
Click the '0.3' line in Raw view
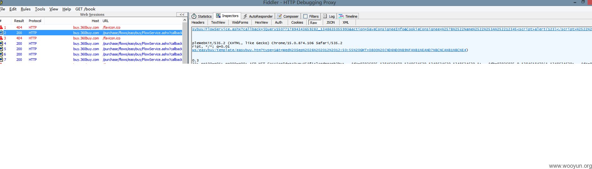click(x=195, y=60)
